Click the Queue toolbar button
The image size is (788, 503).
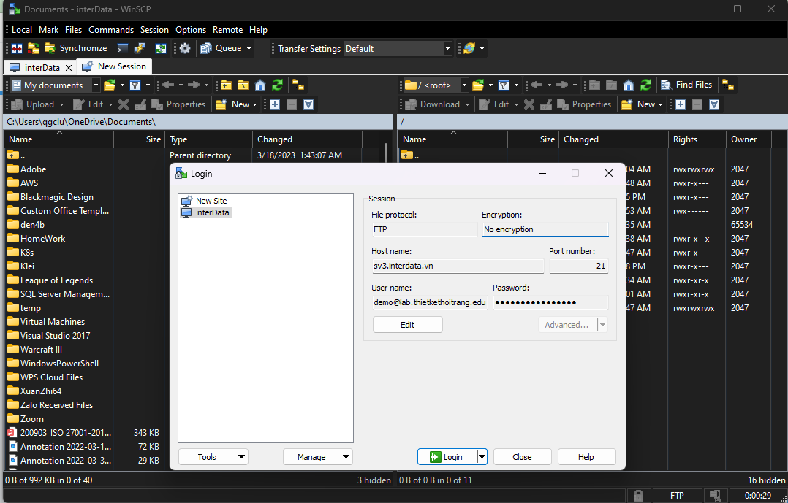(221, 48)
